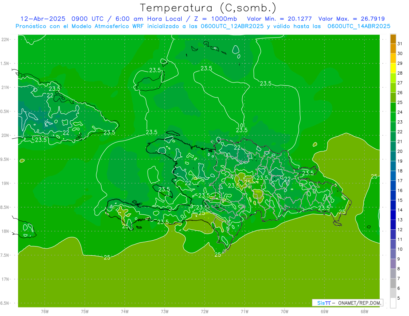This screenshot has height=316, width=409.
Task: Click color scale value 31
Action: 400,44
